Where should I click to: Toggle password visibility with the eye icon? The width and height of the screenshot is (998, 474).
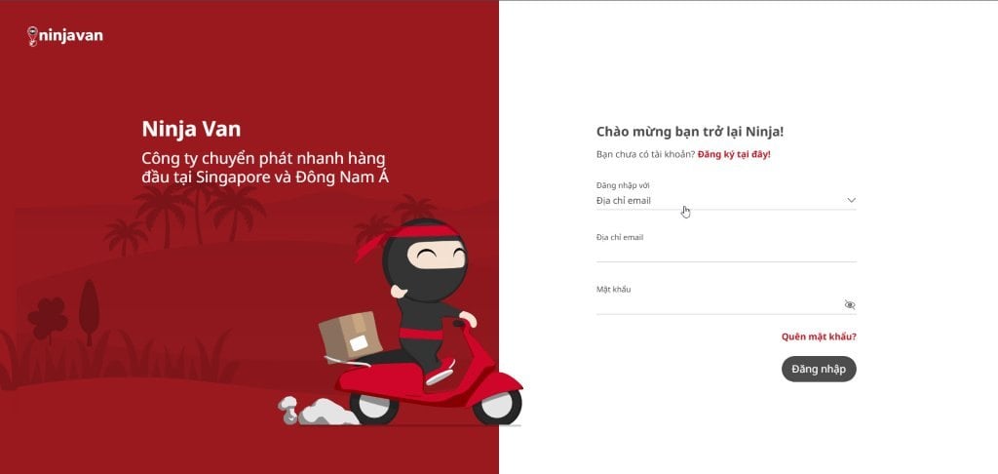click(x=850, y=304)
